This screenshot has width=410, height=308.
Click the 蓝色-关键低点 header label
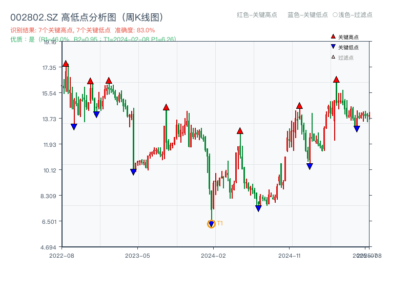307,15
